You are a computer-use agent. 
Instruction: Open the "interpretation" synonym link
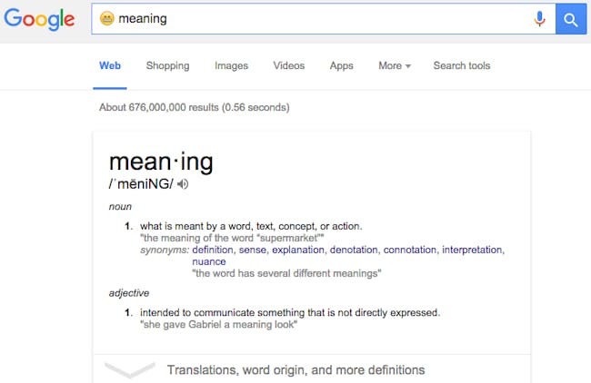[x=472, y=250]
